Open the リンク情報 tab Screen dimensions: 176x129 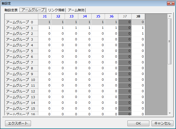[x=56, y=10]
